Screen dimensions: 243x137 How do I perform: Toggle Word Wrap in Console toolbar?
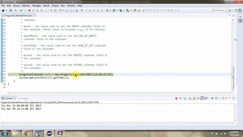point(198,98)
